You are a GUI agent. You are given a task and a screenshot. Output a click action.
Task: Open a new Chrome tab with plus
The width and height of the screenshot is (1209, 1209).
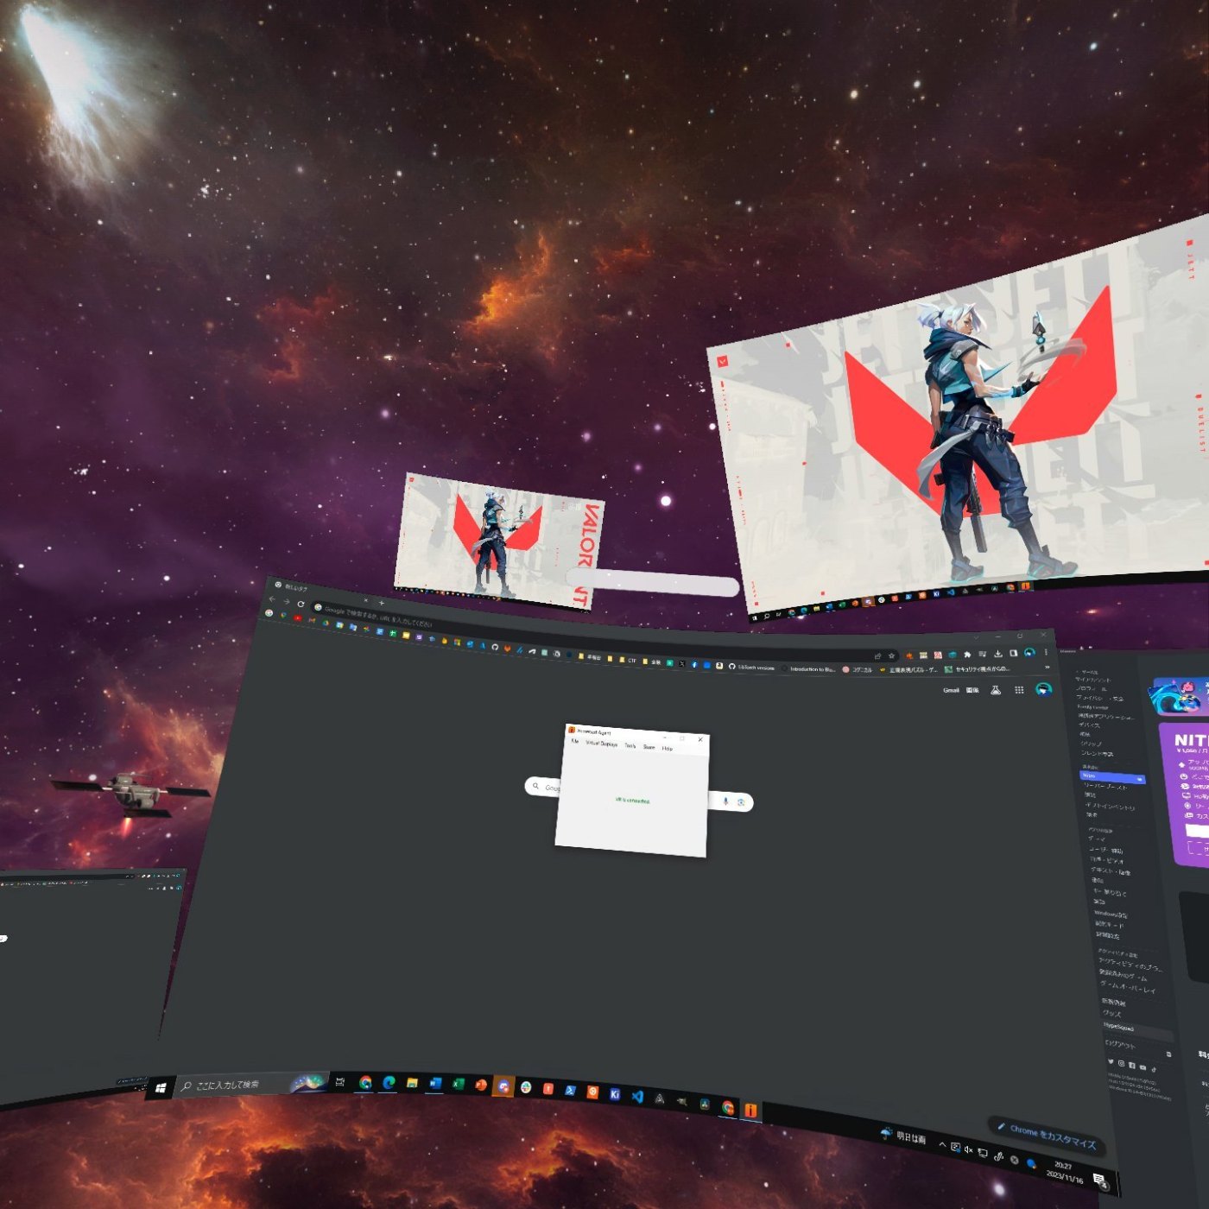pyautogui.click(x=381, y=603)
